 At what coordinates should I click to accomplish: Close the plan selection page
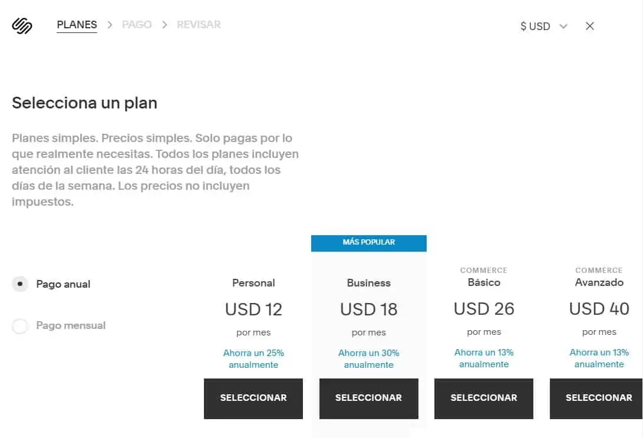tap(590, 26)
